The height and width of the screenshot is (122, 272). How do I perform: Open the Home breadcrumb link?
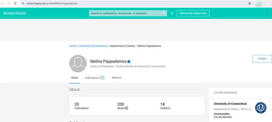click(x=72, y=46)
